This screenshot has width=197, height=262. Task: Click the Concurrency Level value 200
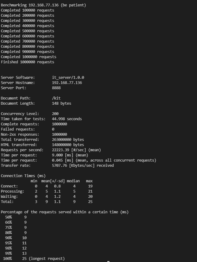pyautogui.click(x=55, y=114)
